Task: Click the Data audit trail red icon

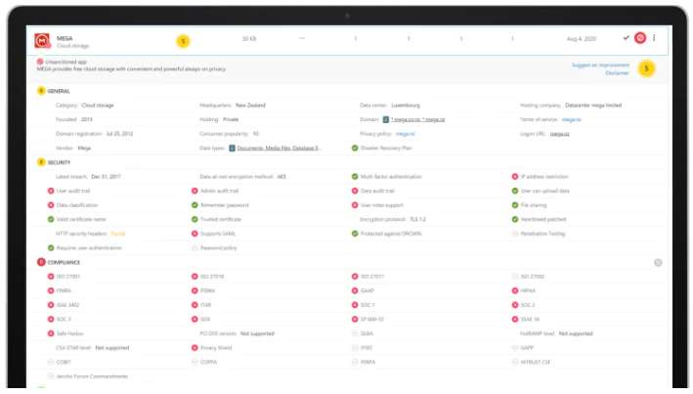Action: pyautogui.click(x=355, y=191)
